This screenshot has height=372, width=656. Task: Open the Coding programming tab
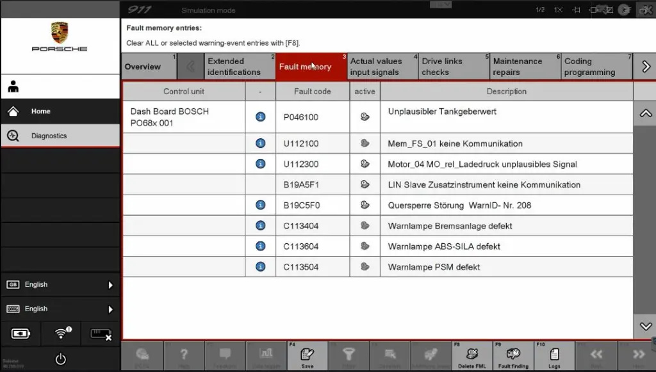pyautogui.click(x=596, y=67)
